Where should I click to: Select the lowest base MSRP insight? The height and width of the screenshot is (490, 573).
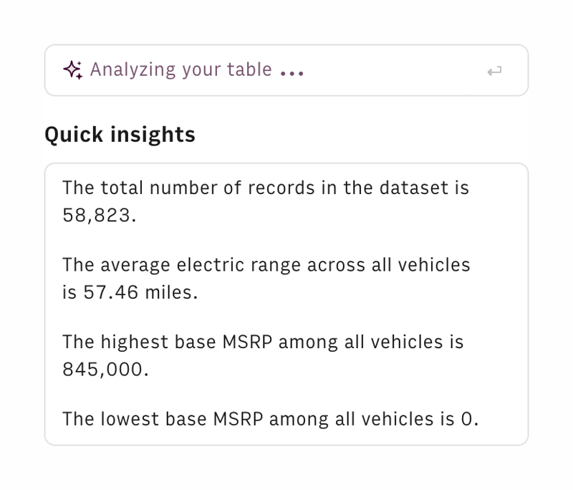(x=270, y=418)
